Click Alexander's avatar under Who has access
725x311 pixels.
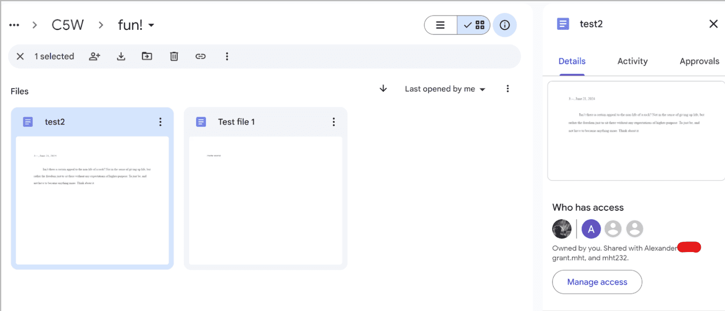tap(591, 229)
